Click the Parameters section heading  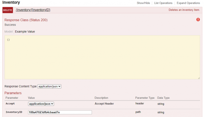coord(13,93)
